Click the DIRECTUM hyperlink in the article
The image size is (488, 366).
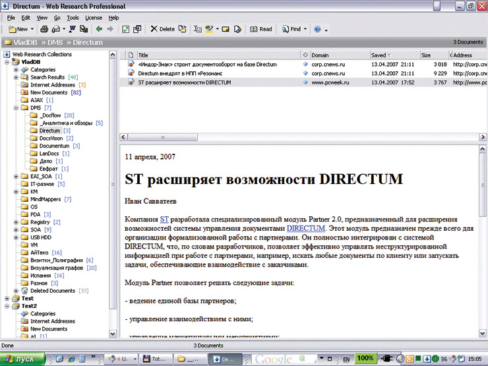pos(305,228)
